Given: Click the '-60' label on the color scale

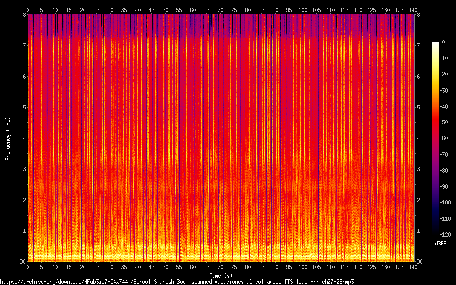Looking at the screenshot, I should pos(444,138).
